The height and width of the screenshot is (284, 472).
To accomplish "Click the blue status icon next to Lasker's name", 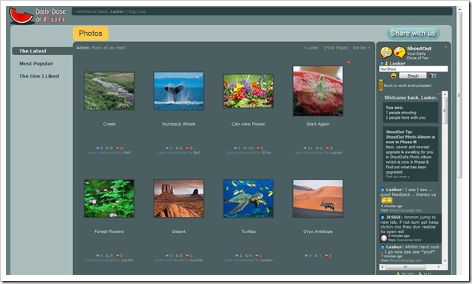I will (381, 63).
